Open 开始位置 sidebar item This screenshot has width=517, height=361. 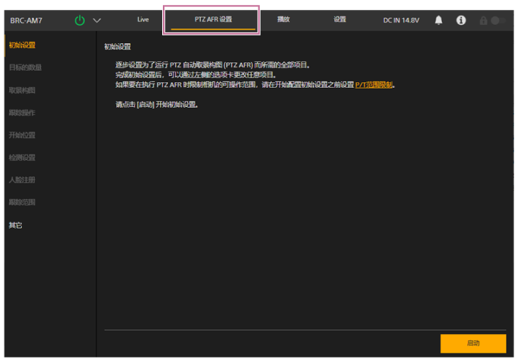pos(22,135)
